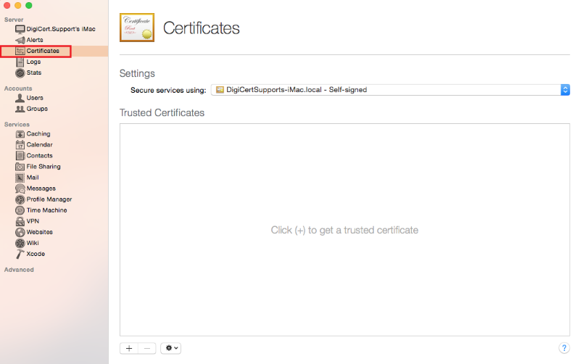Click the Certificates page title text

coord(202,28)
